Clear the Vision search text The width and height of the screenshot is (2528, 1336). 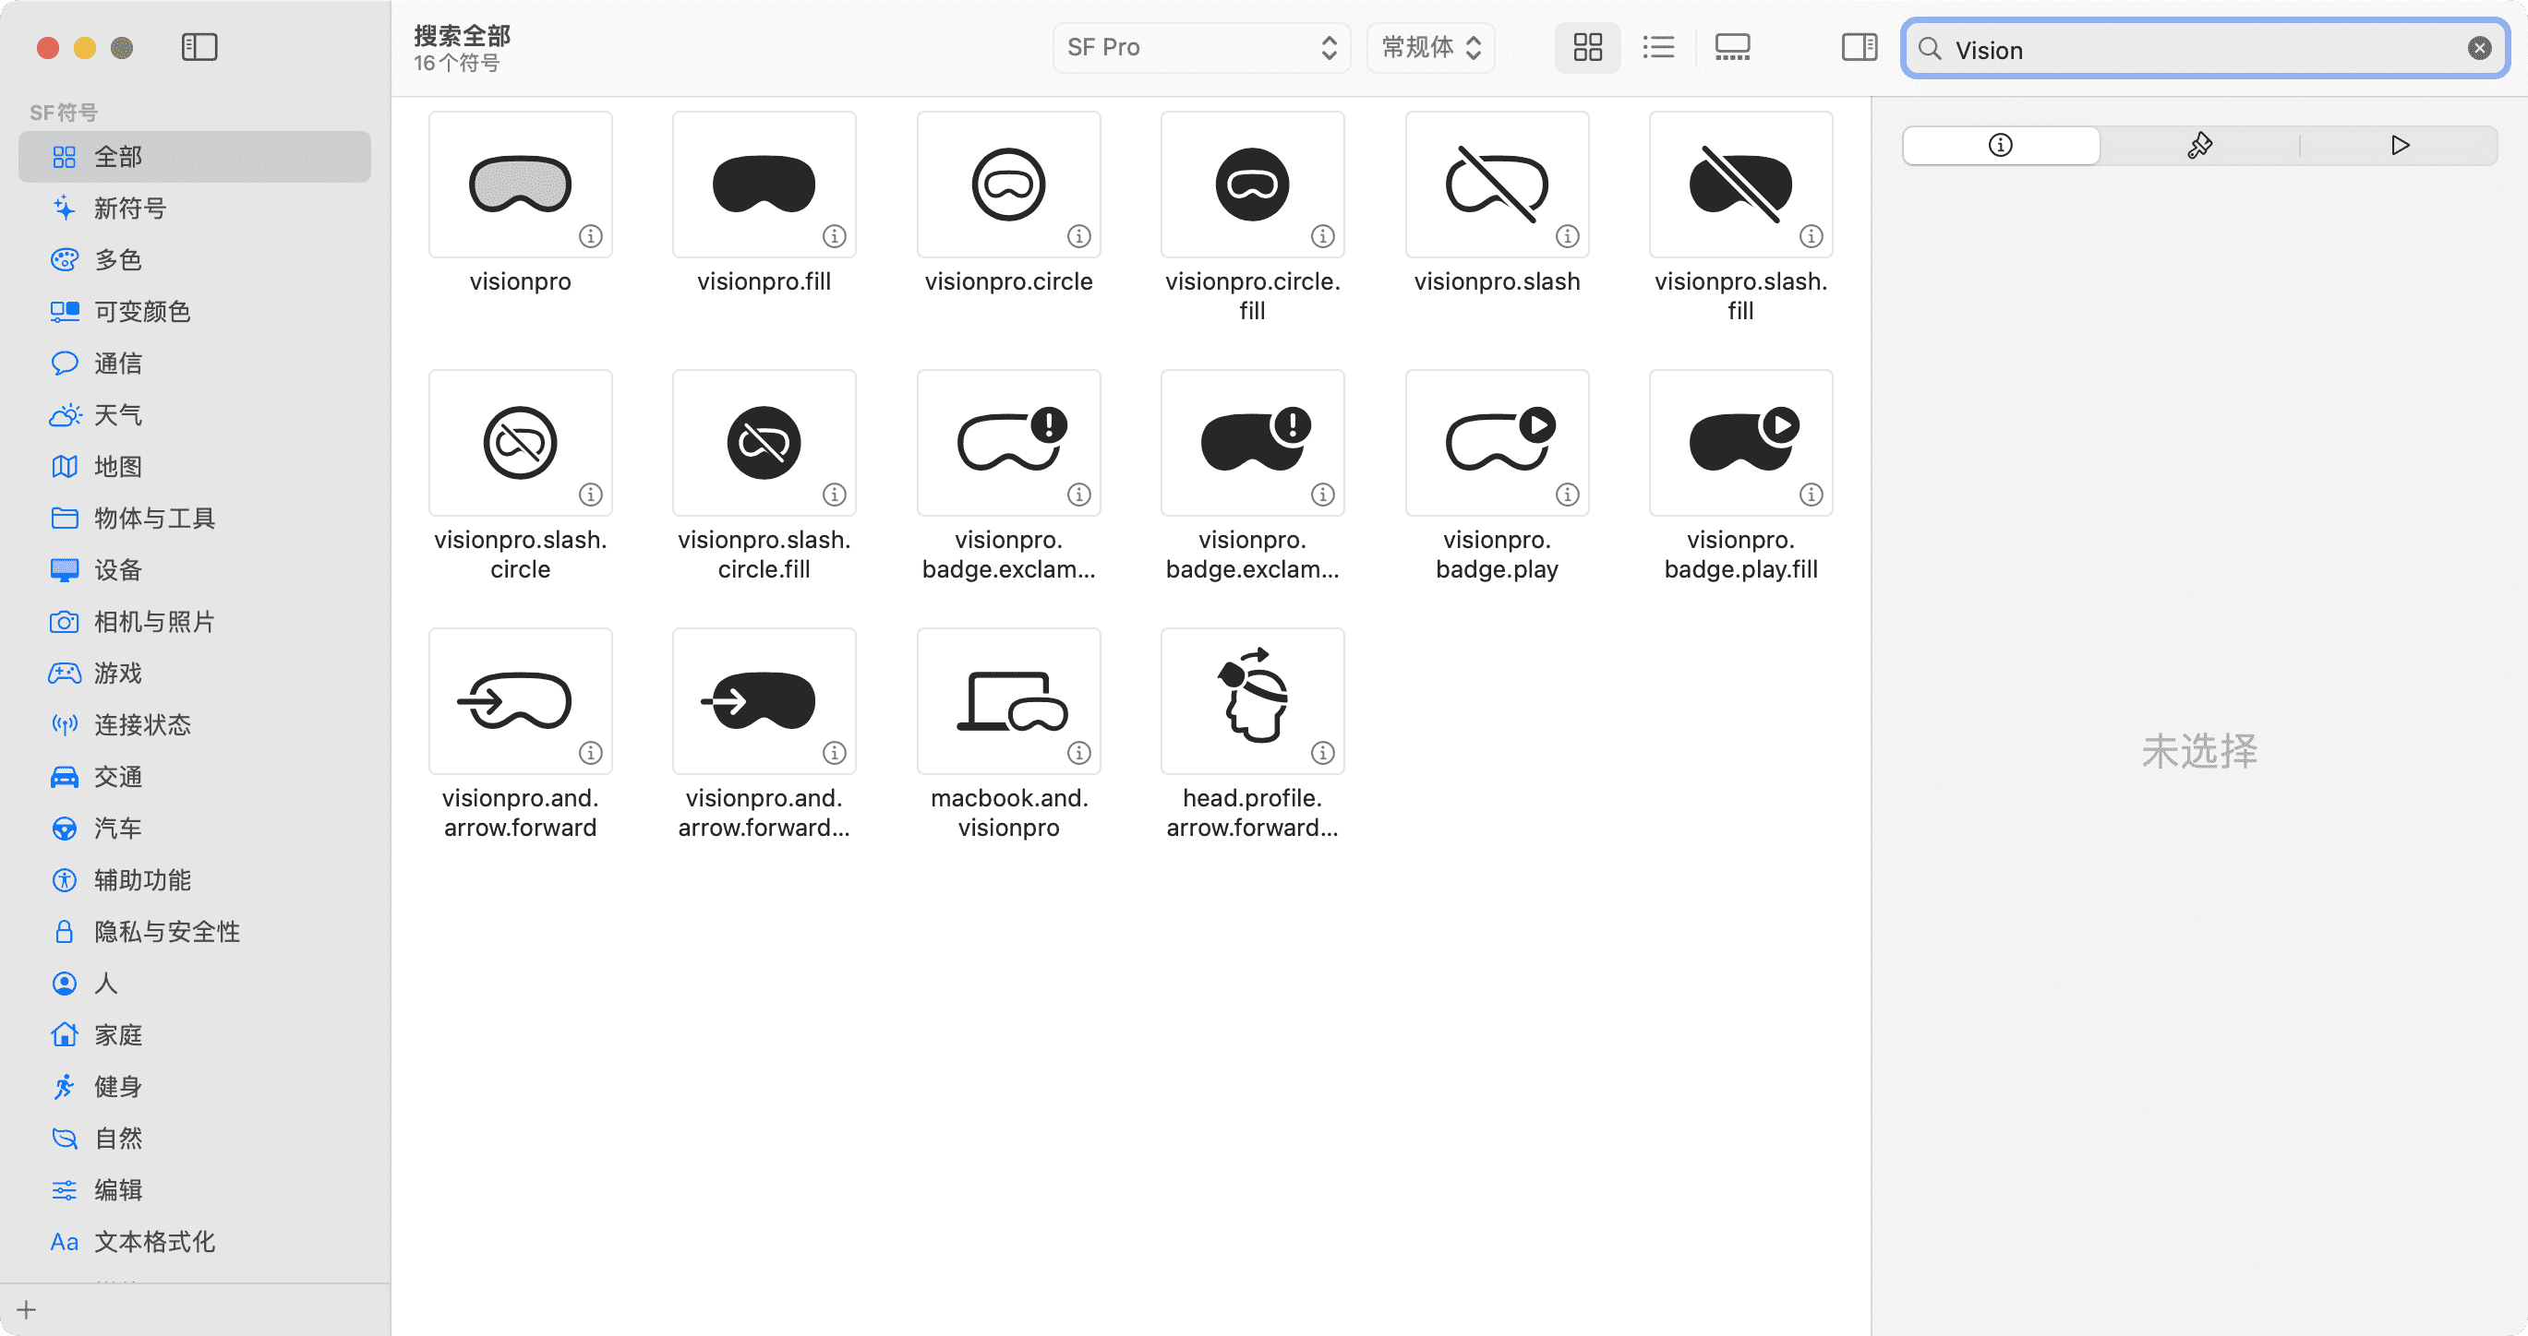[2479, 49]
